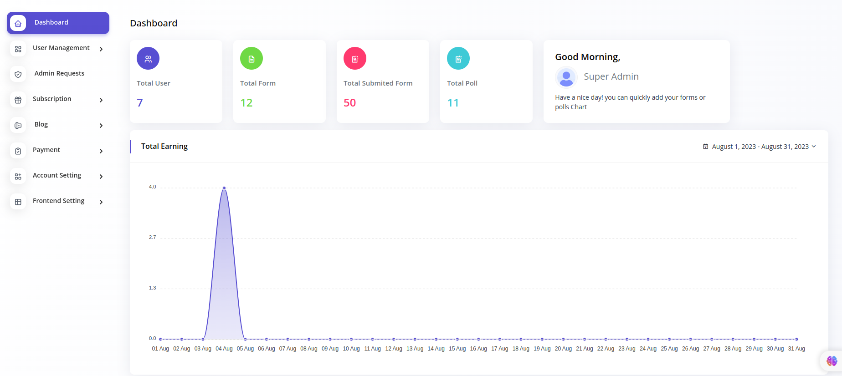
Task: Open the User Management menu
Action: point(58,48)
